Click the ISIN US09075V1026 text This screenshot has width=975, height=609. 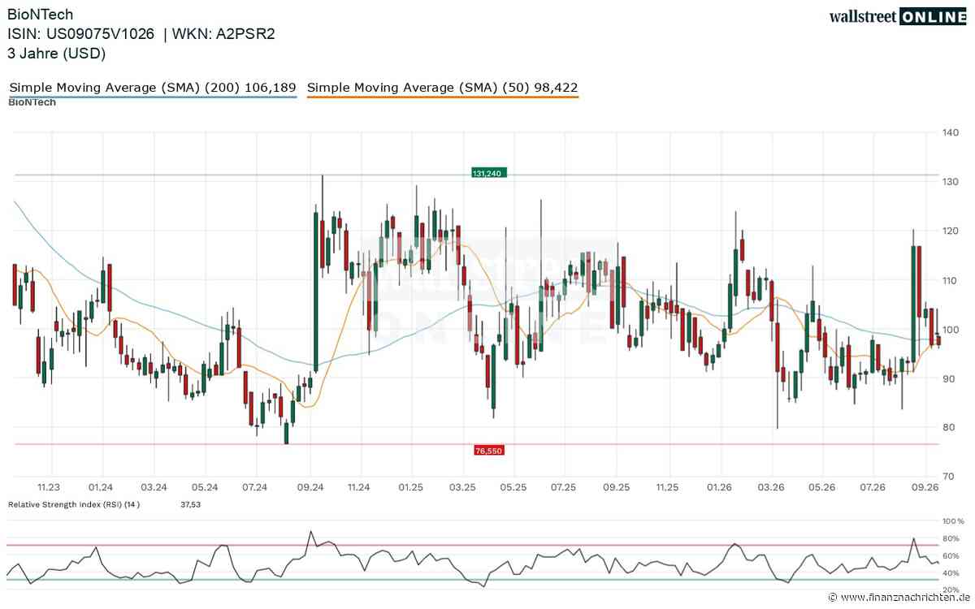(x=80, y=34)
